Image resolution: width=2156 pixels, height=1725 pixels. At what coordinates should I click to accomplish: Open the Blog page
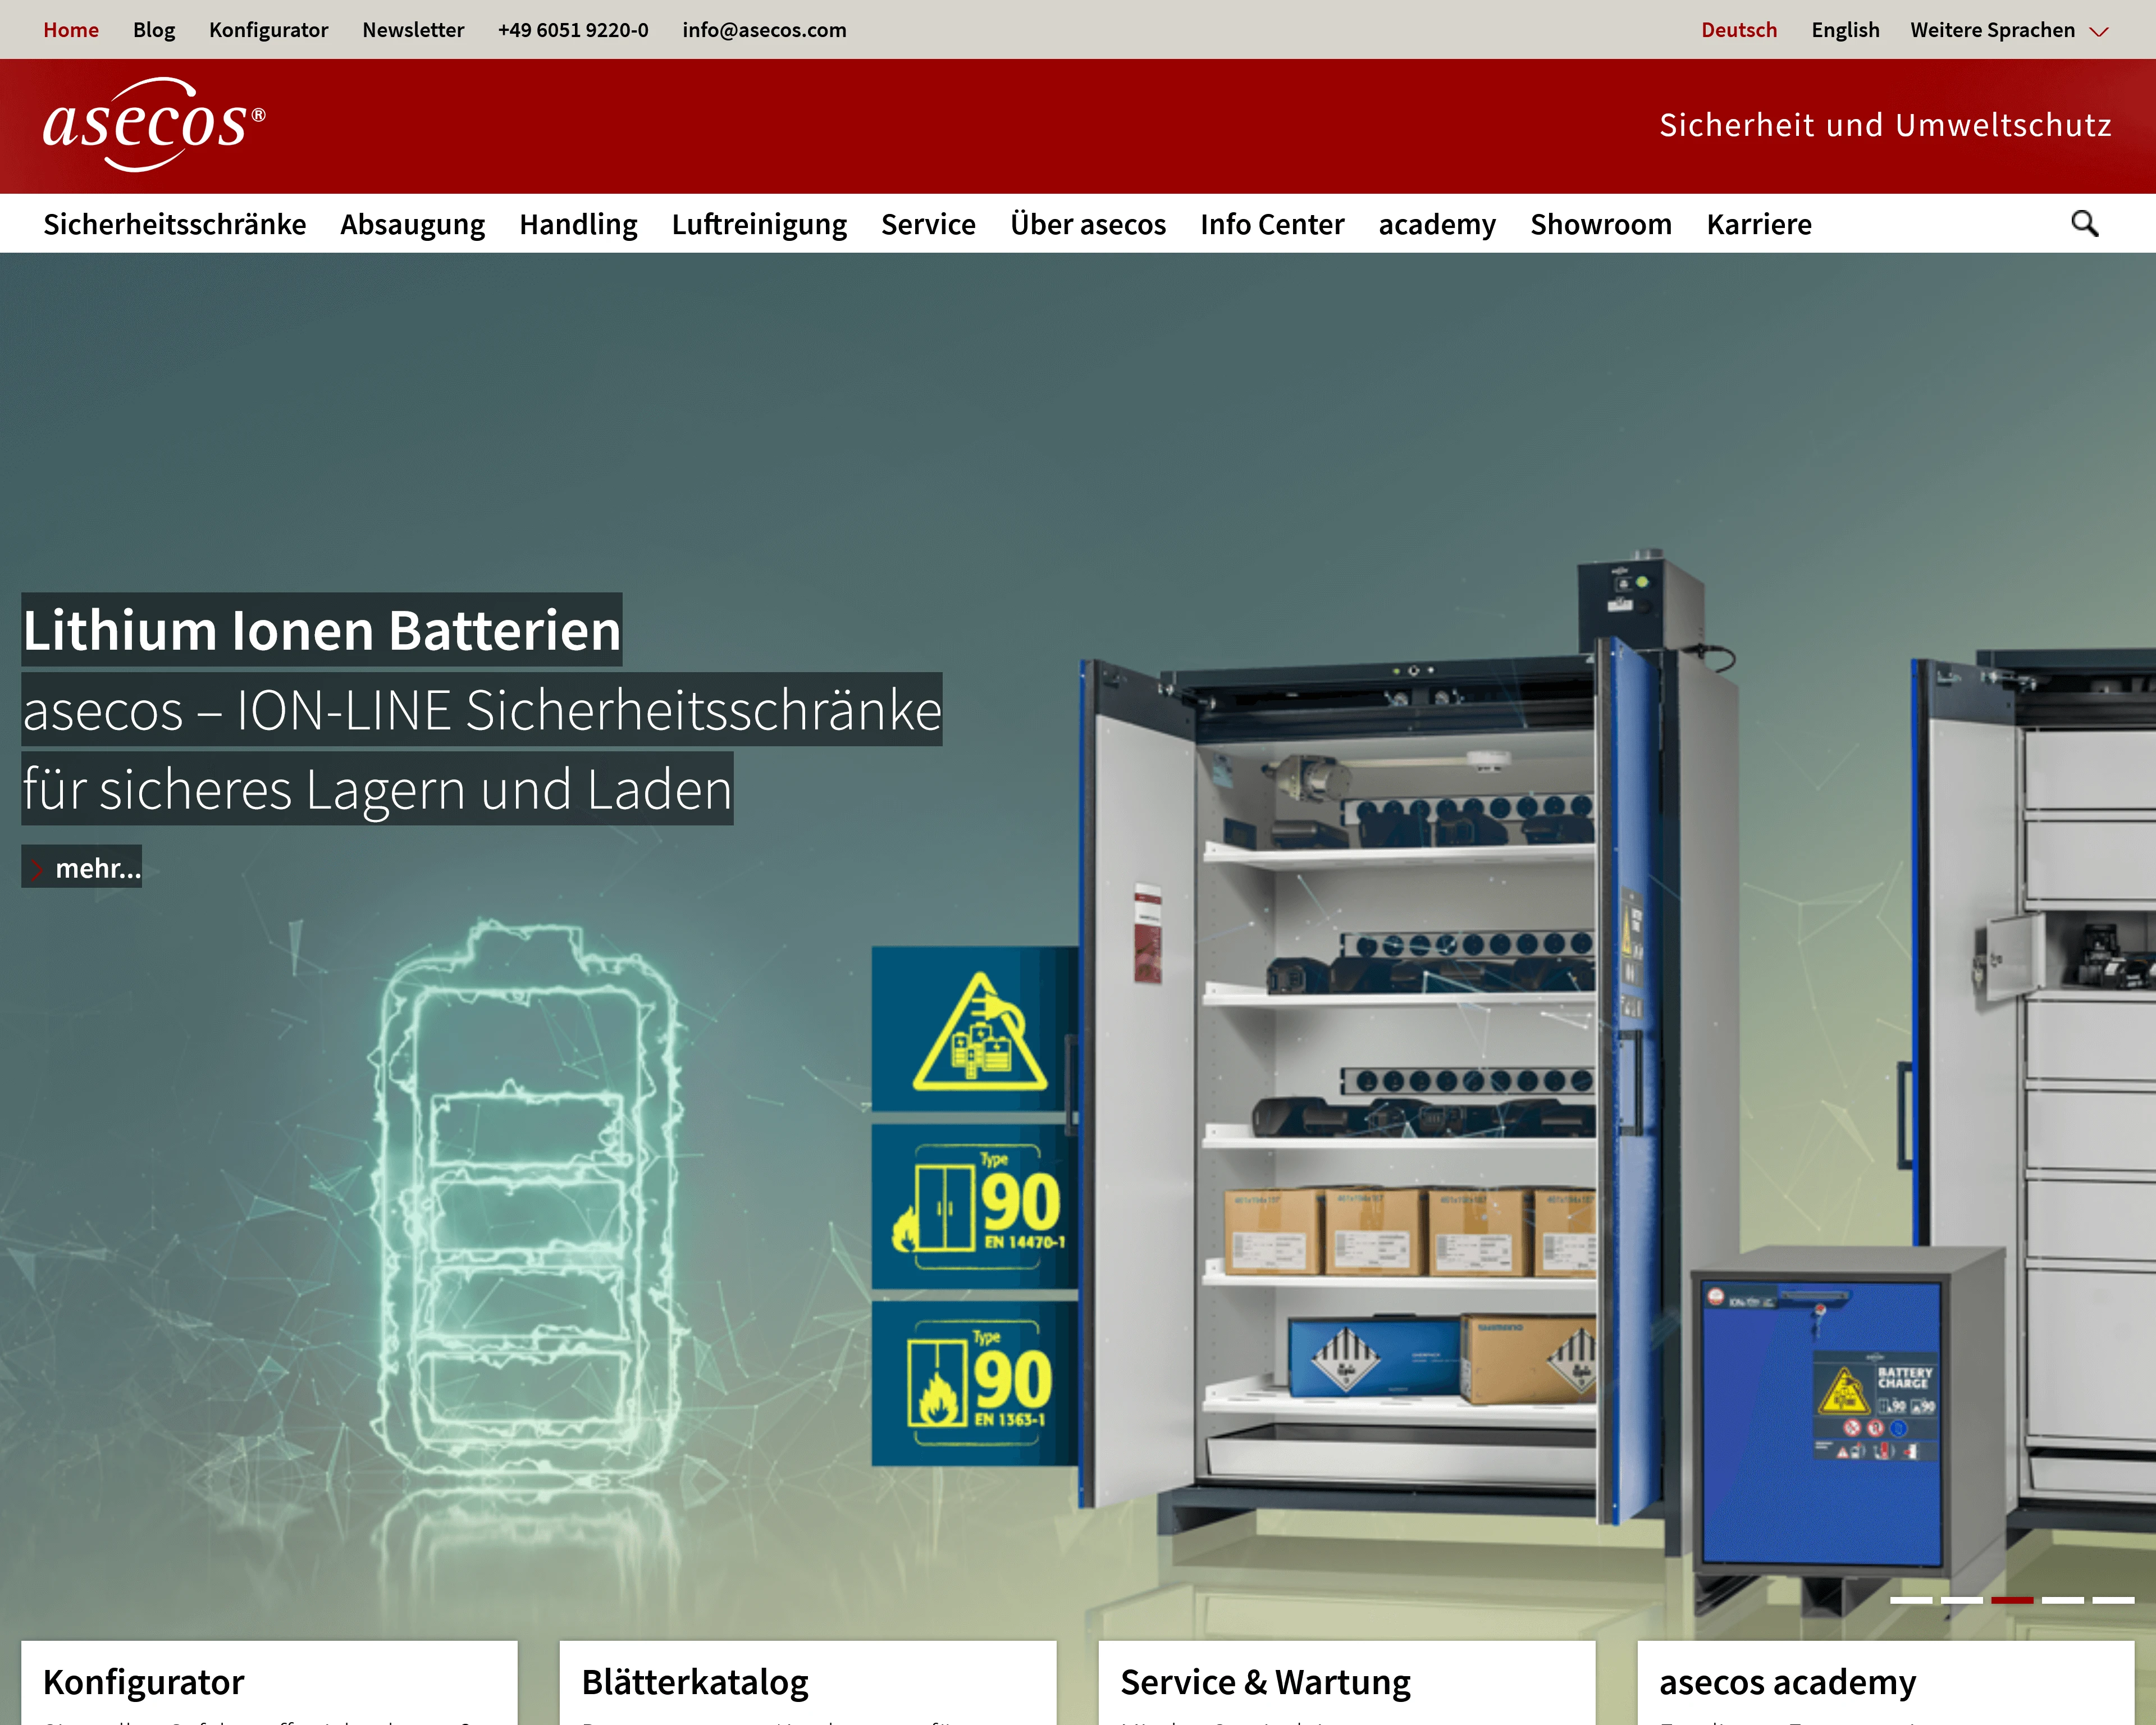154,30
